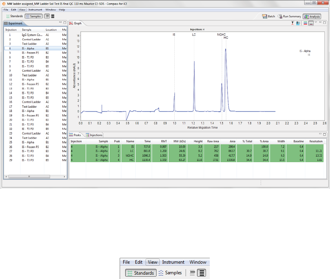The width and height of the screenshot is (330, 279).
Task: Switch to the Injections tab
Action: click(x=95, y=135)
